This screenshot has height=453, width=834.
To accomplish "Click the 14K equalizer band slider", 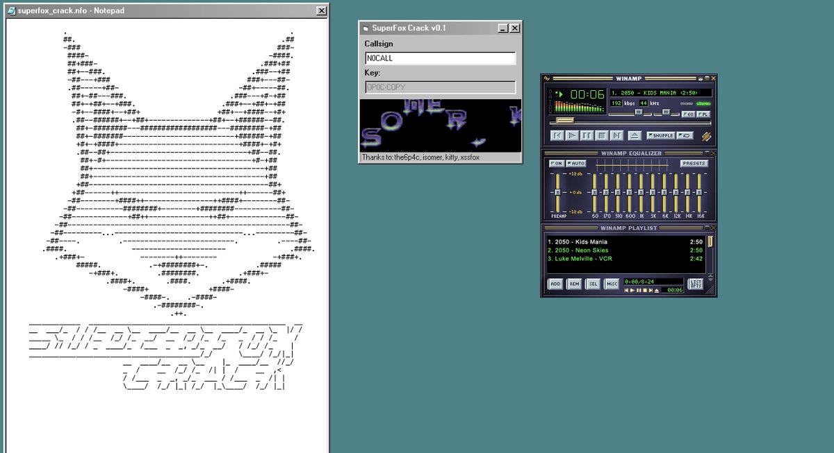I will [687, 192].
